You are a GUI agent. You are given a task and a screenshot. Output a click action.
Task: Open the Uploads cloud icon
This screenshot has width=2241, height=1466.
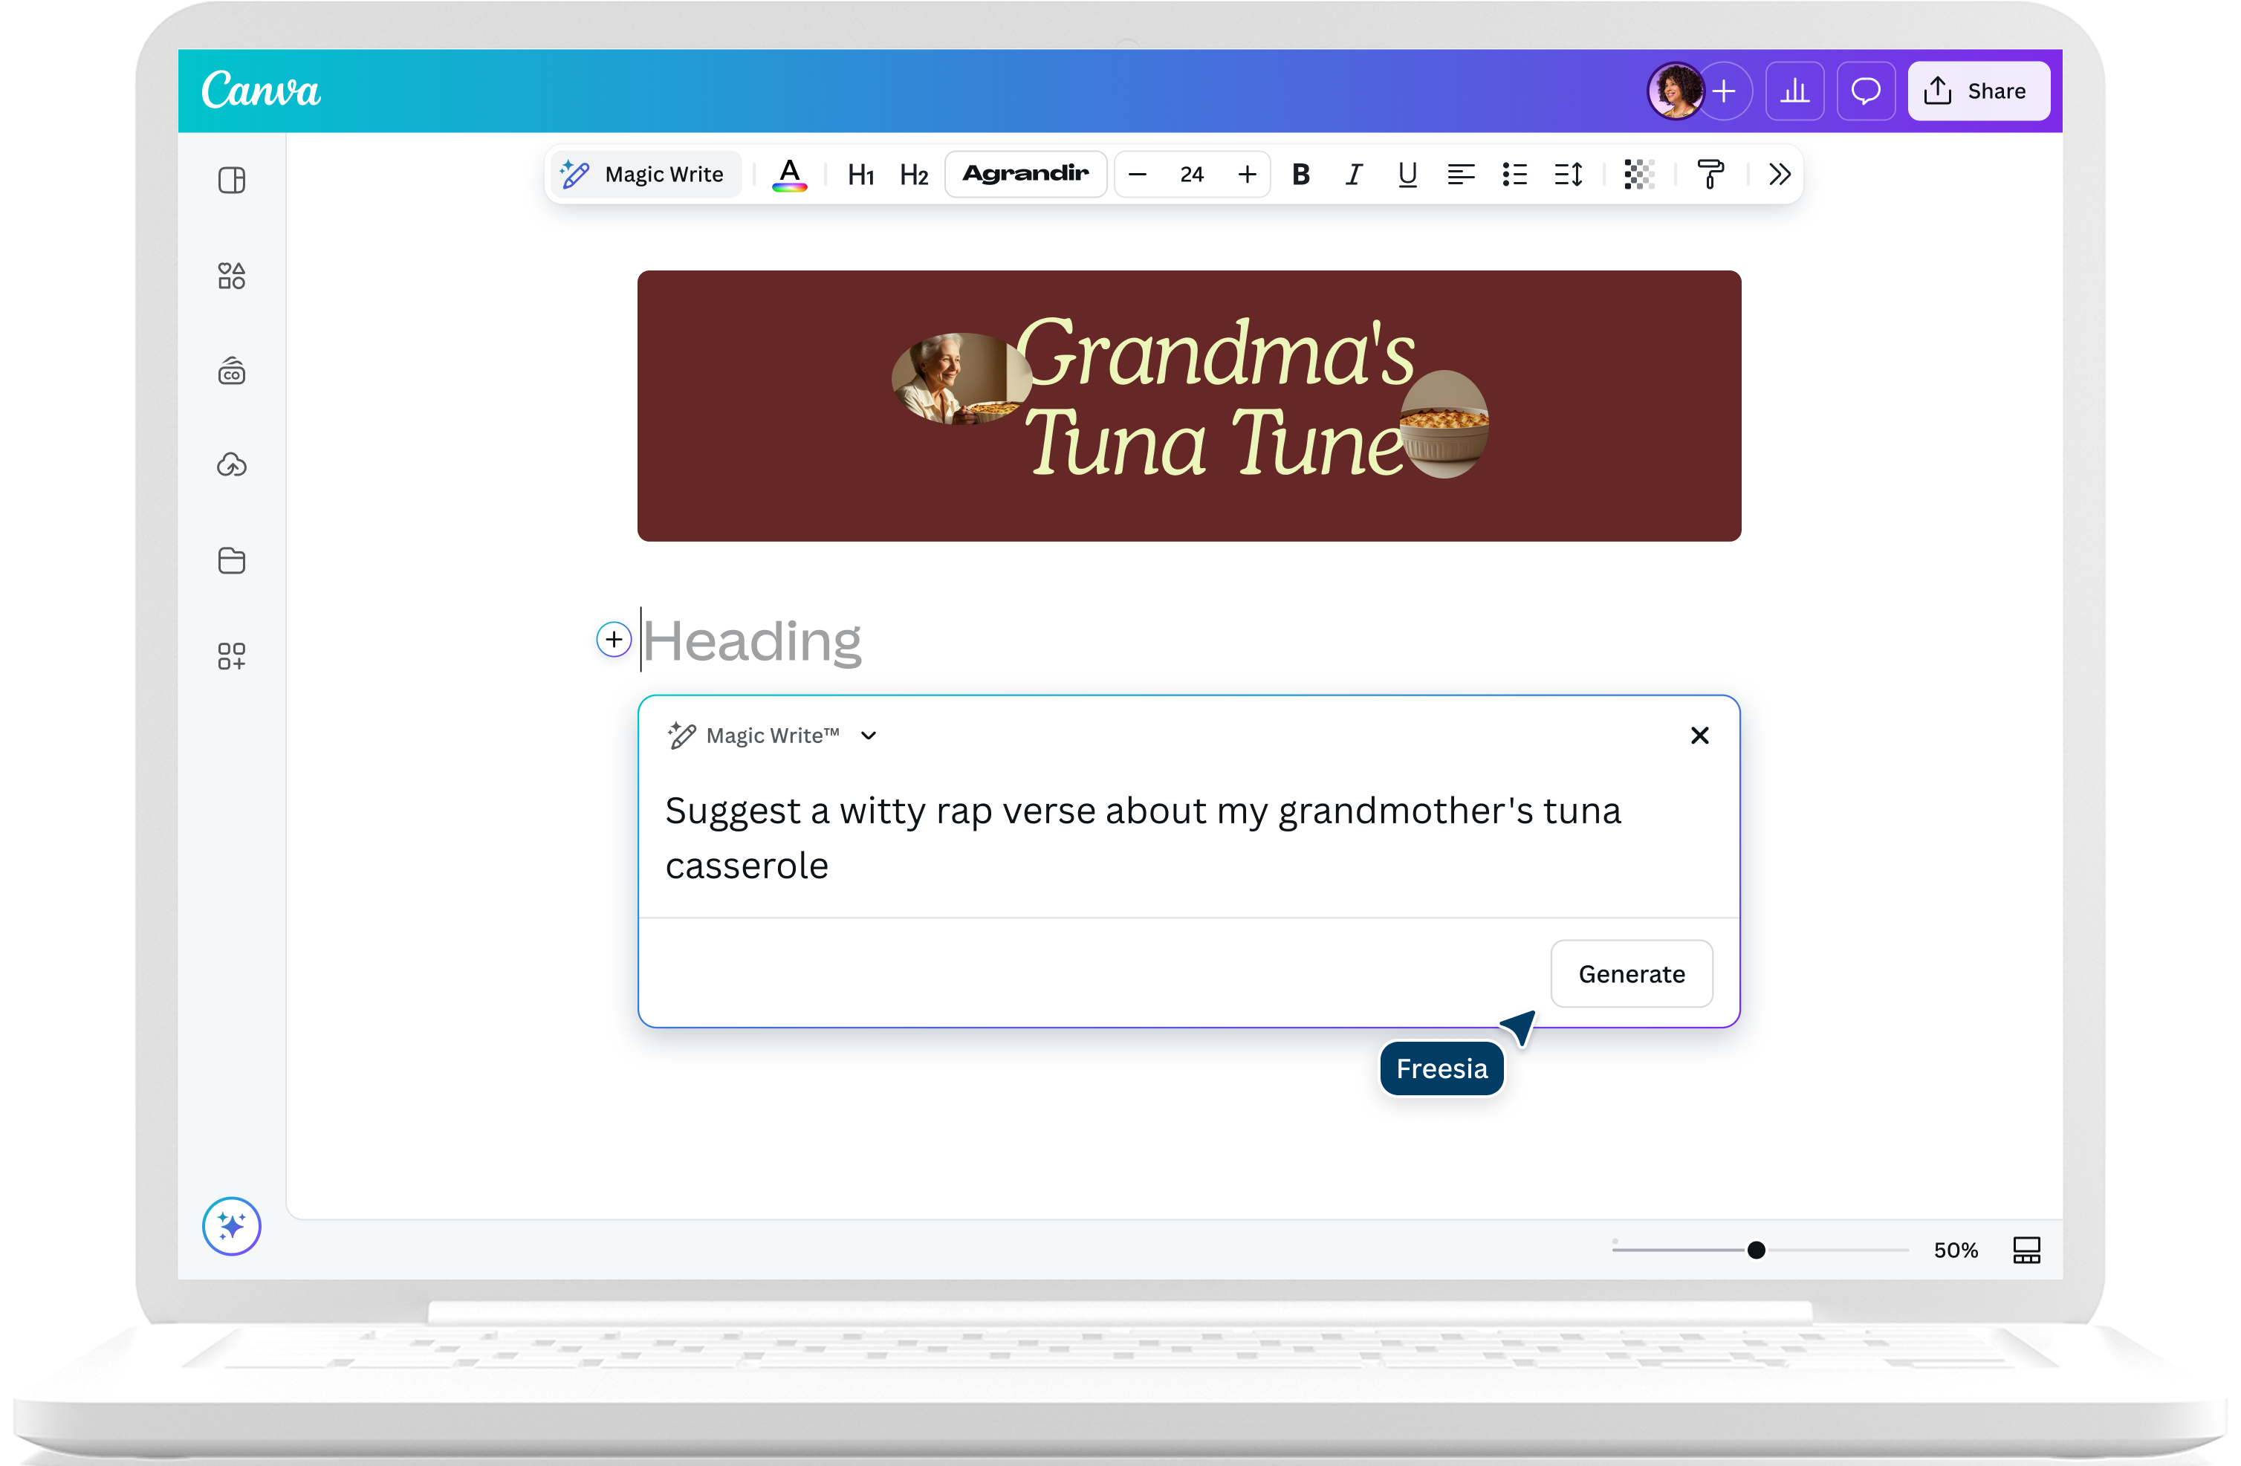tap(232, 465)
